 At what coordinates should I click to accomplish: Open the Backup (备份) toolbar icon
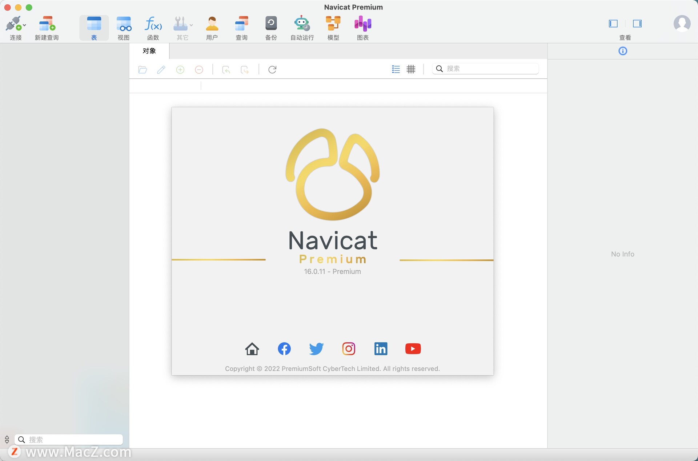[x=271, y=24]
